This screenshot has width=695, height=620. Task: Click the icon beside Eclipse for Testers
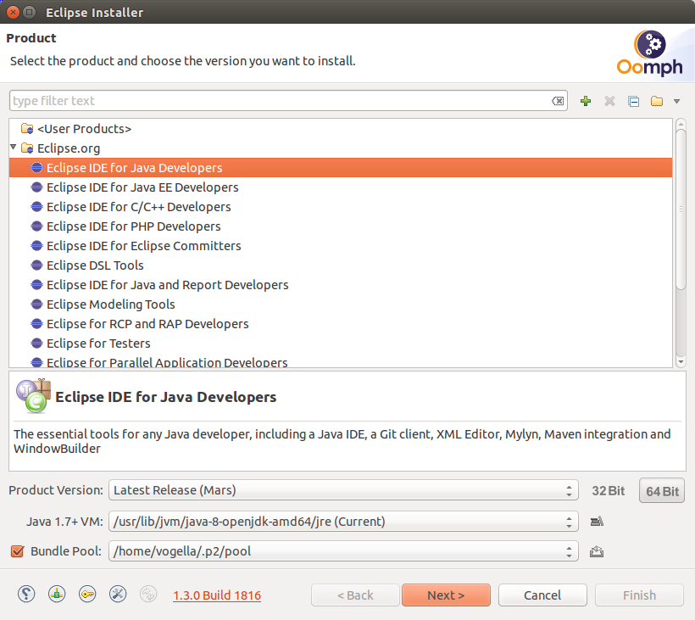(36, 344)
